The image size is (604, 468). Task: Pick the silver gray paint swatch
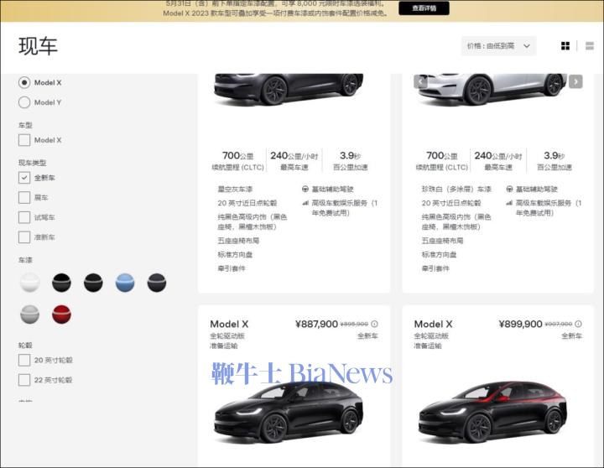29,315
